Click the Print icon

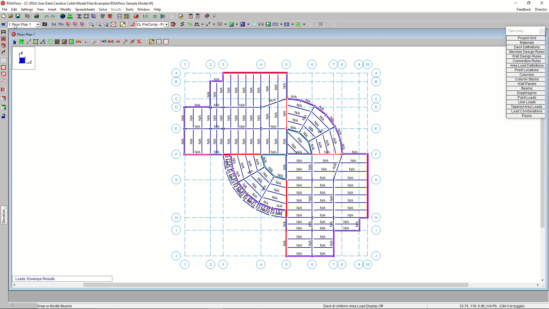(x=36, y=16)
